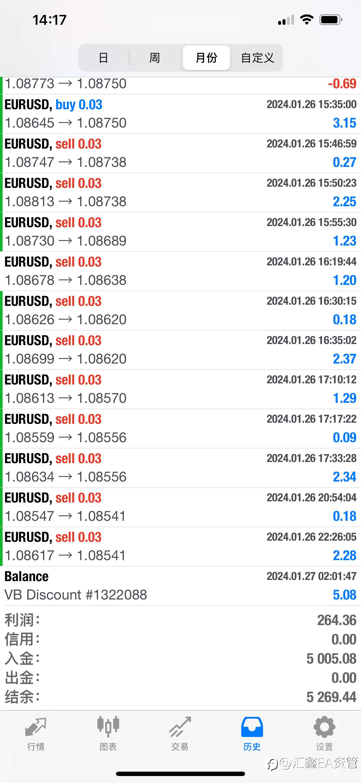
Task: Switch to the Week (周) period segment
Action: (x=155, y=58)
